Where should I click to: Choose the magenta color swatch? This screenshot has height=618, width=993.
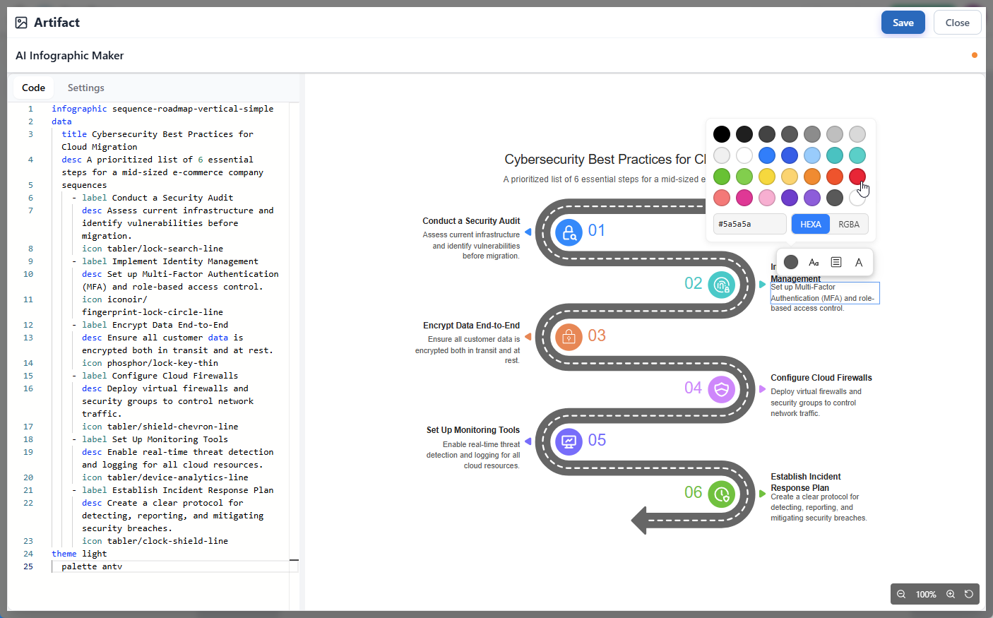(x=744, y=198)
